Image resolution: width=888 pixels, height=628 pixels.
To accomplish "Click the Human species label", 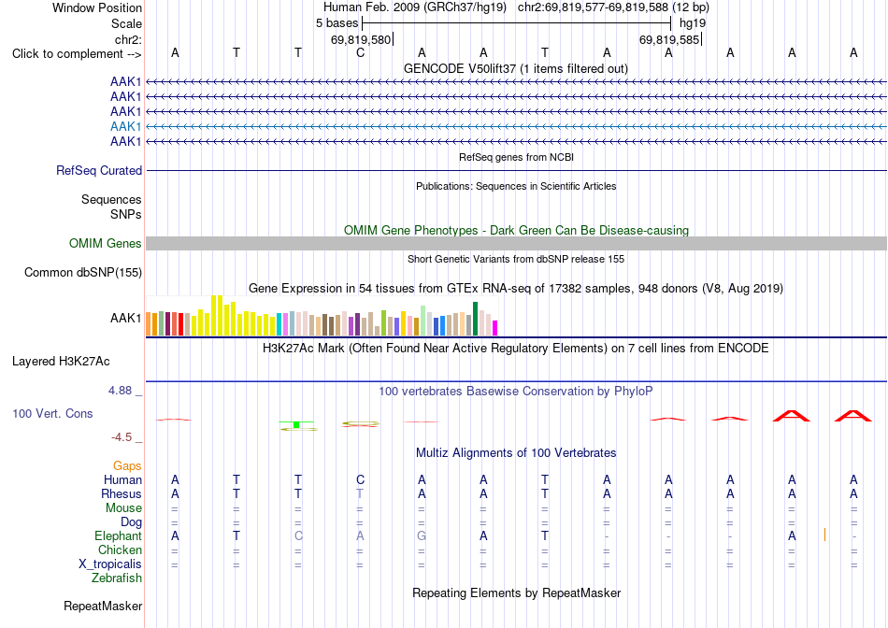I will 122,479.
